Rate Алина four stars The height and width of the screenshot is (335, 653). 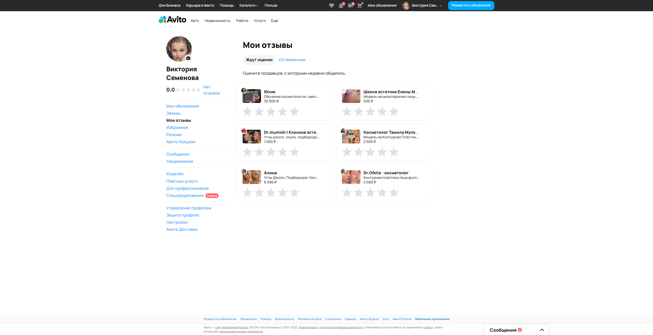point(283,193)
